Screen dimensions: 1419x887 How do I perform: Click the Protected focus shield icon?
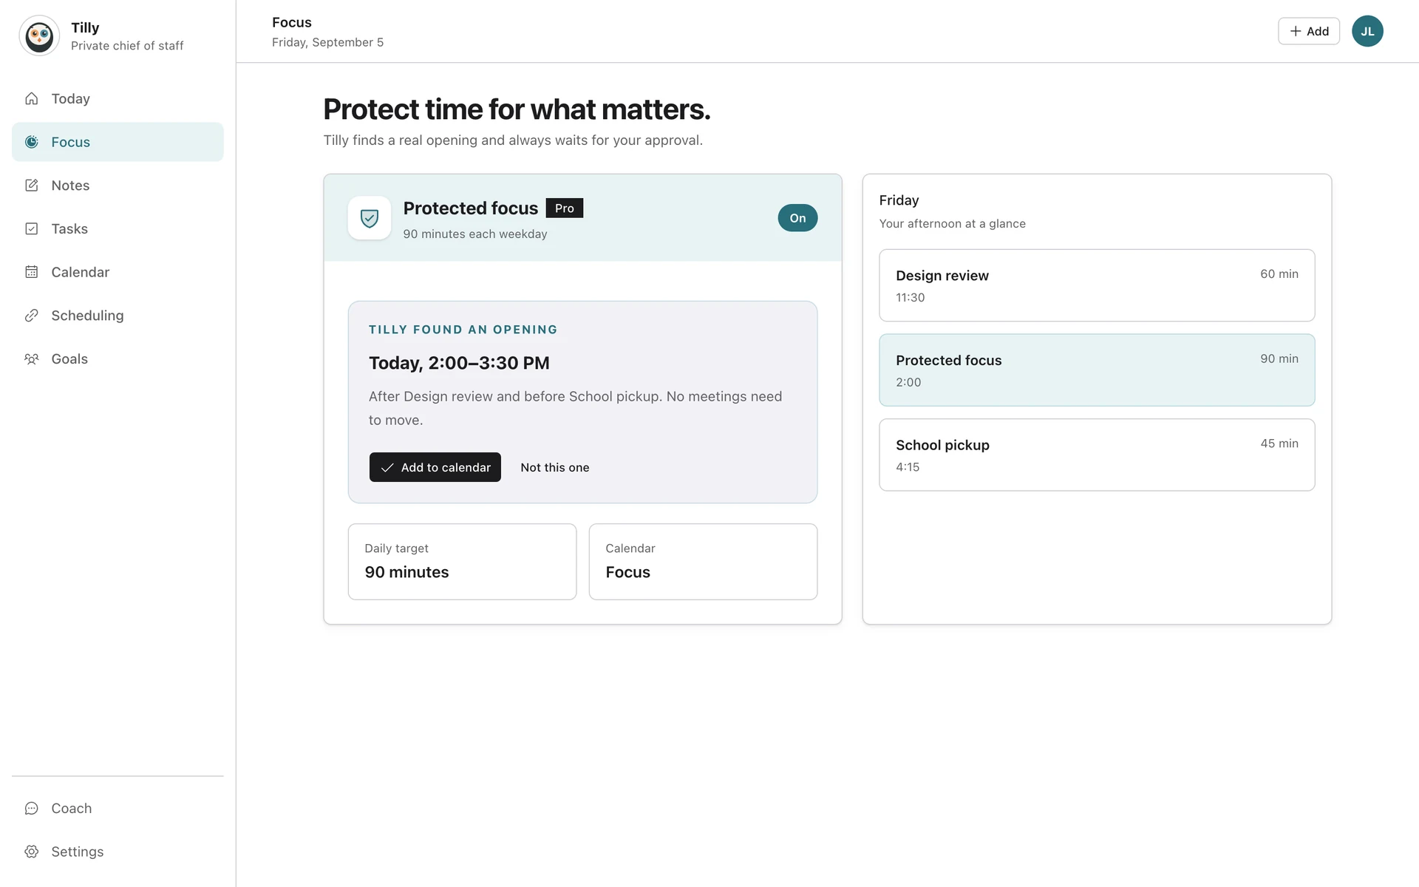(370, 218)
